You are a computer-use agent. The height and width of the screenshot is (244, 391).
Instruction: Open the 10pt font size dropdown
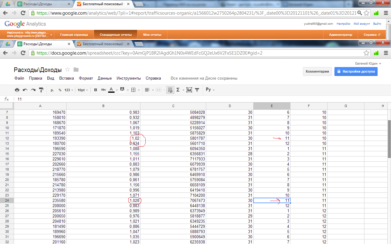[x=82, y=90]
